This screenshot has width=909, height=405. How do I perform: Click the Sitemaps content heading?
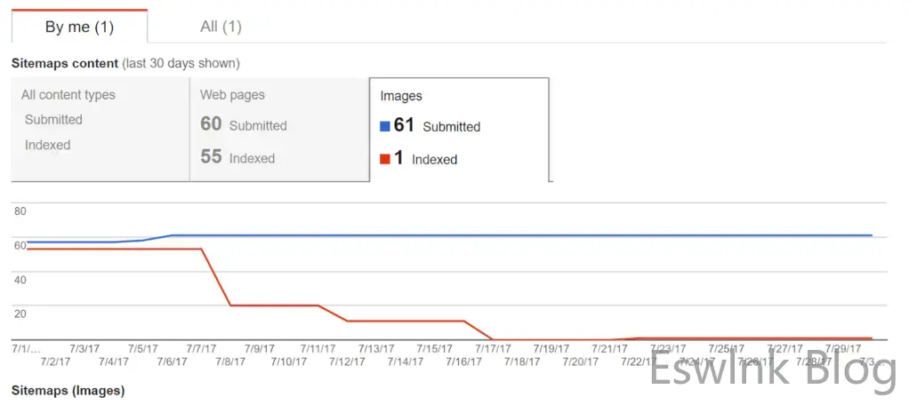64,63
